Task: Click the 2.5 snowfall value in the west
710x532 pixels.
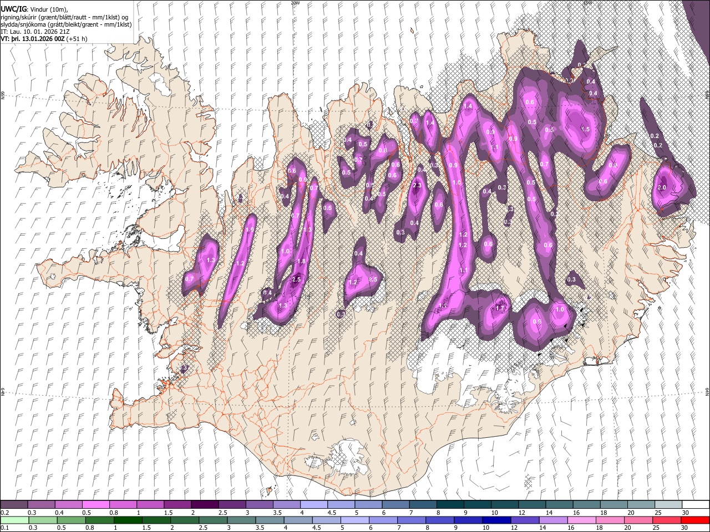Action: [296, 280]
